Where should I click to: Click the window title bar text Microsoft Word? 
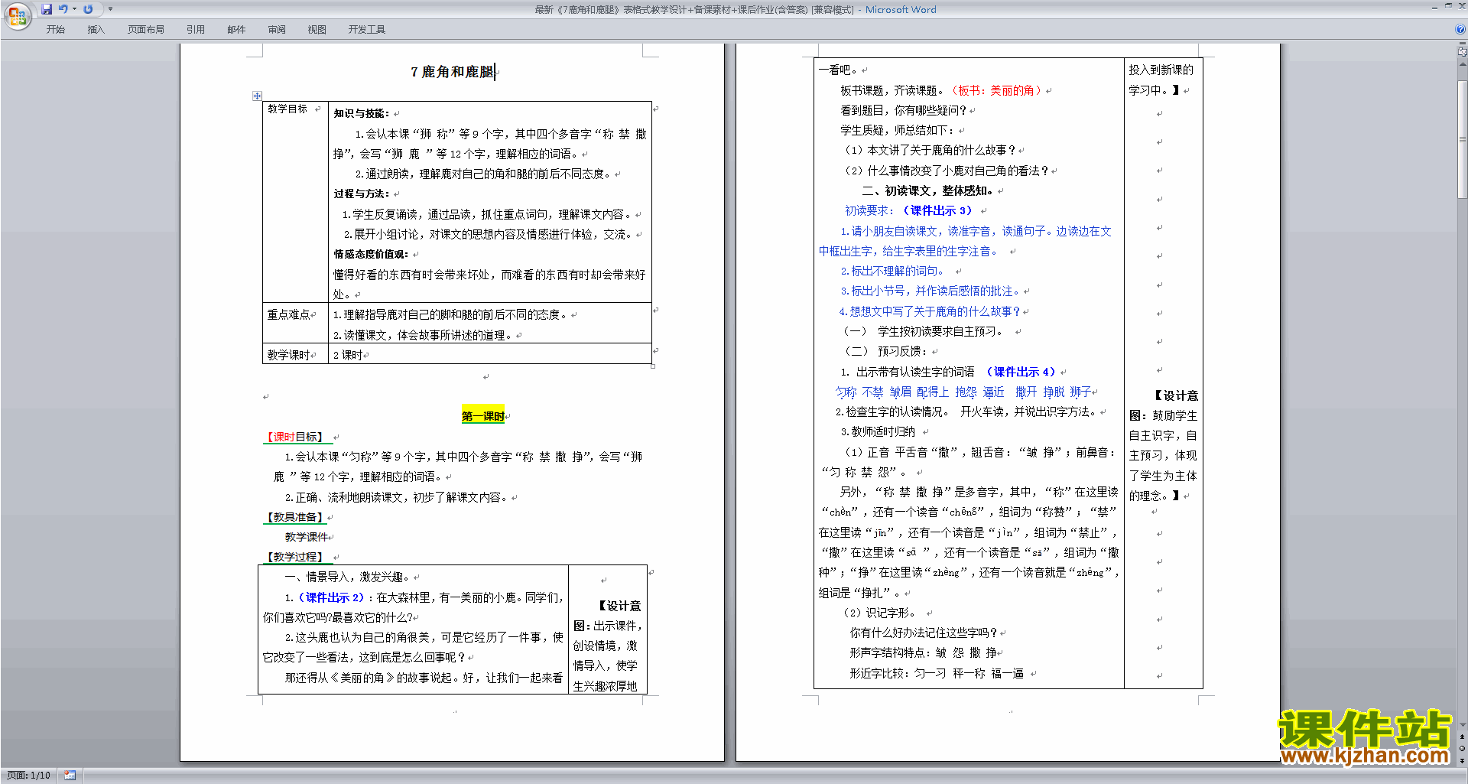click(901, 10)
